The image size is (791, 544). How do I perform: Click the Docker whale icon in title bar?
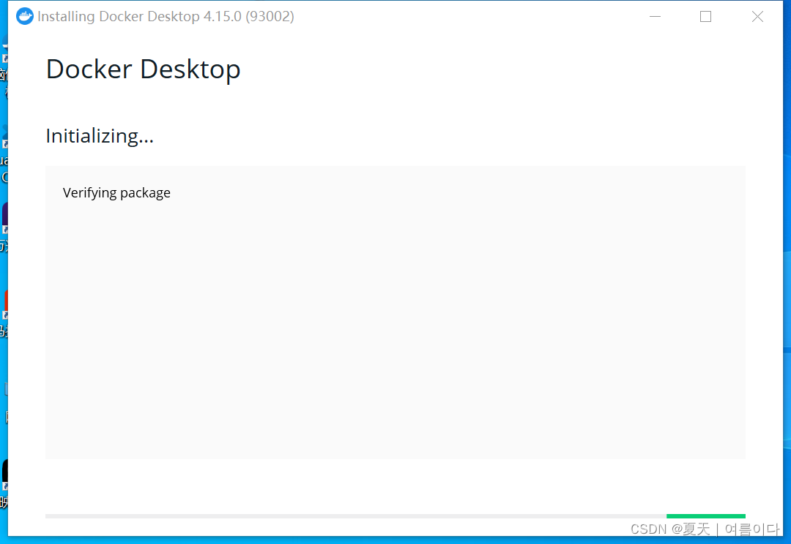click(25, 16)
